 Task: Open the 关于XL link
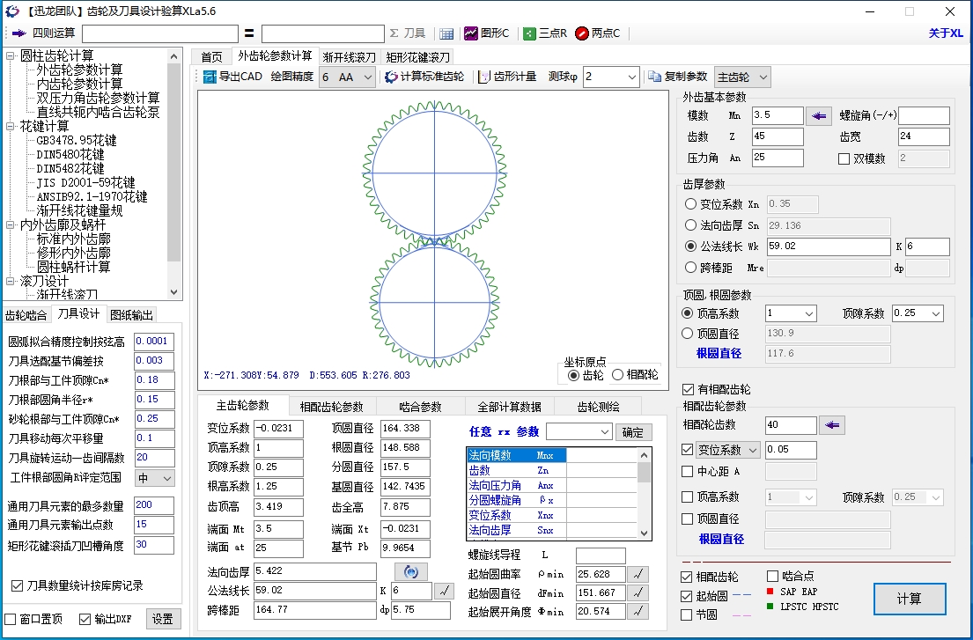(946, 33)
